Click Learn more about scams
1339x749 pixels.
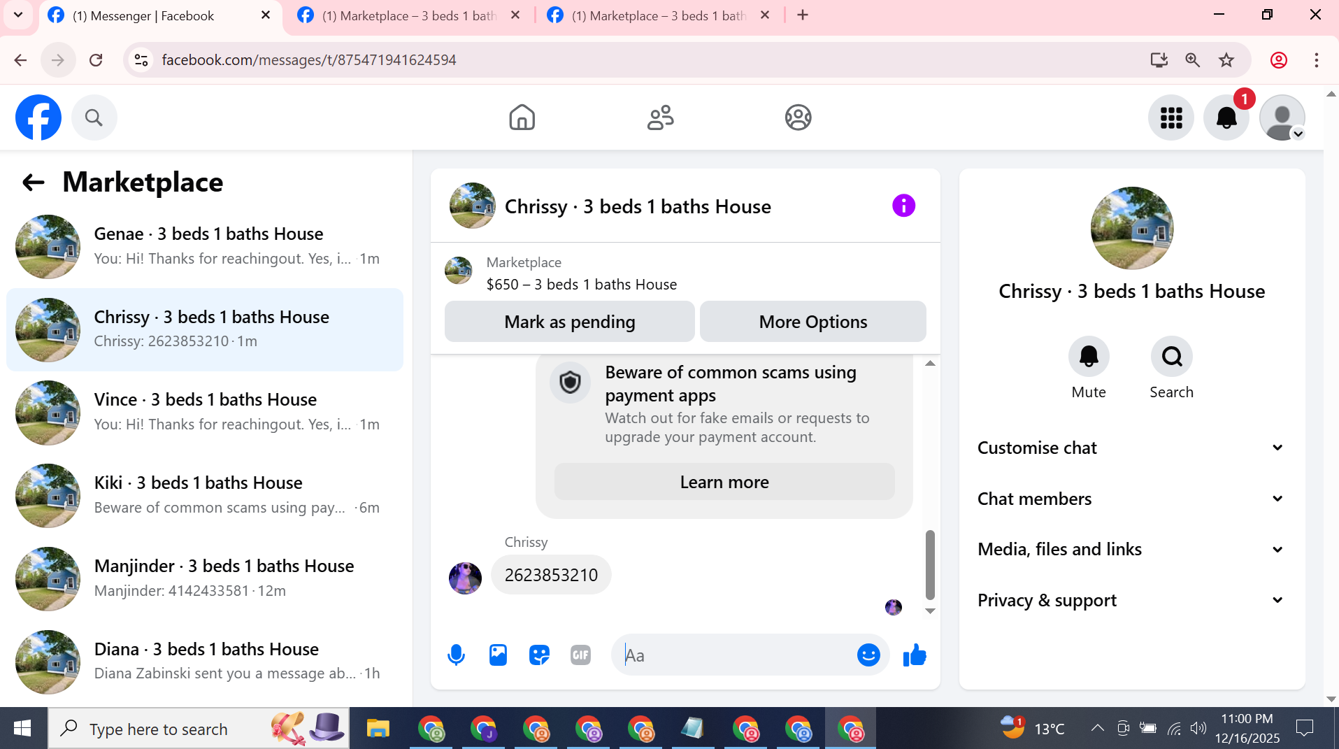coord(724,482)
